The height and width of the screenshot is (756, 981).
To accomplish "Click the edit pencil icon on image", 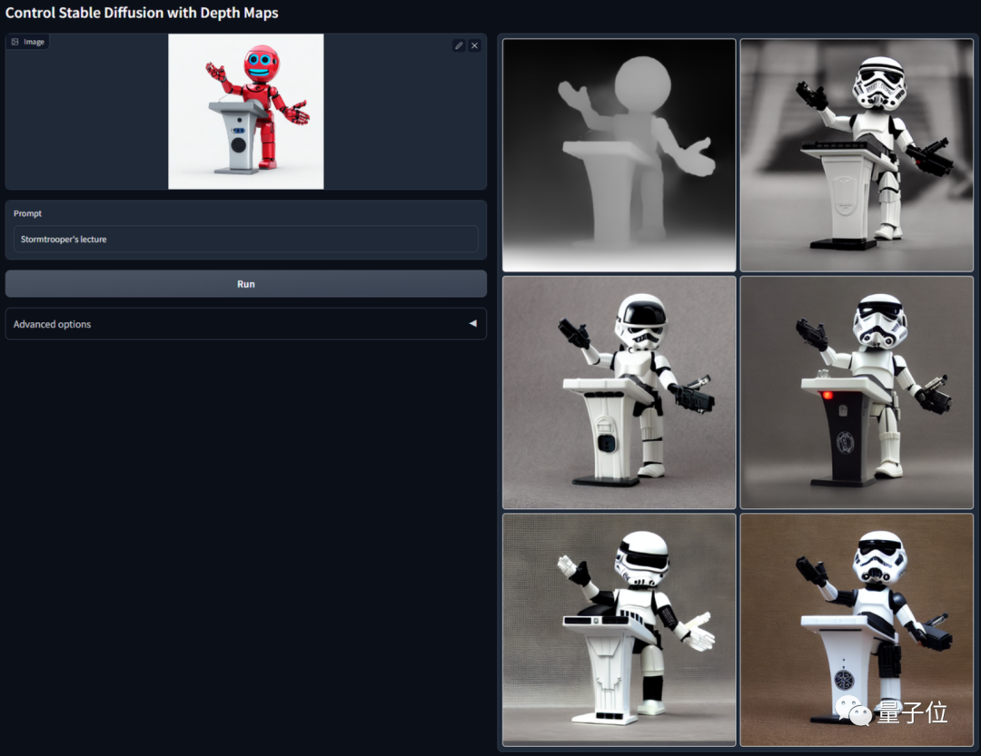I will pyautogui.click(x=459, y=45).
